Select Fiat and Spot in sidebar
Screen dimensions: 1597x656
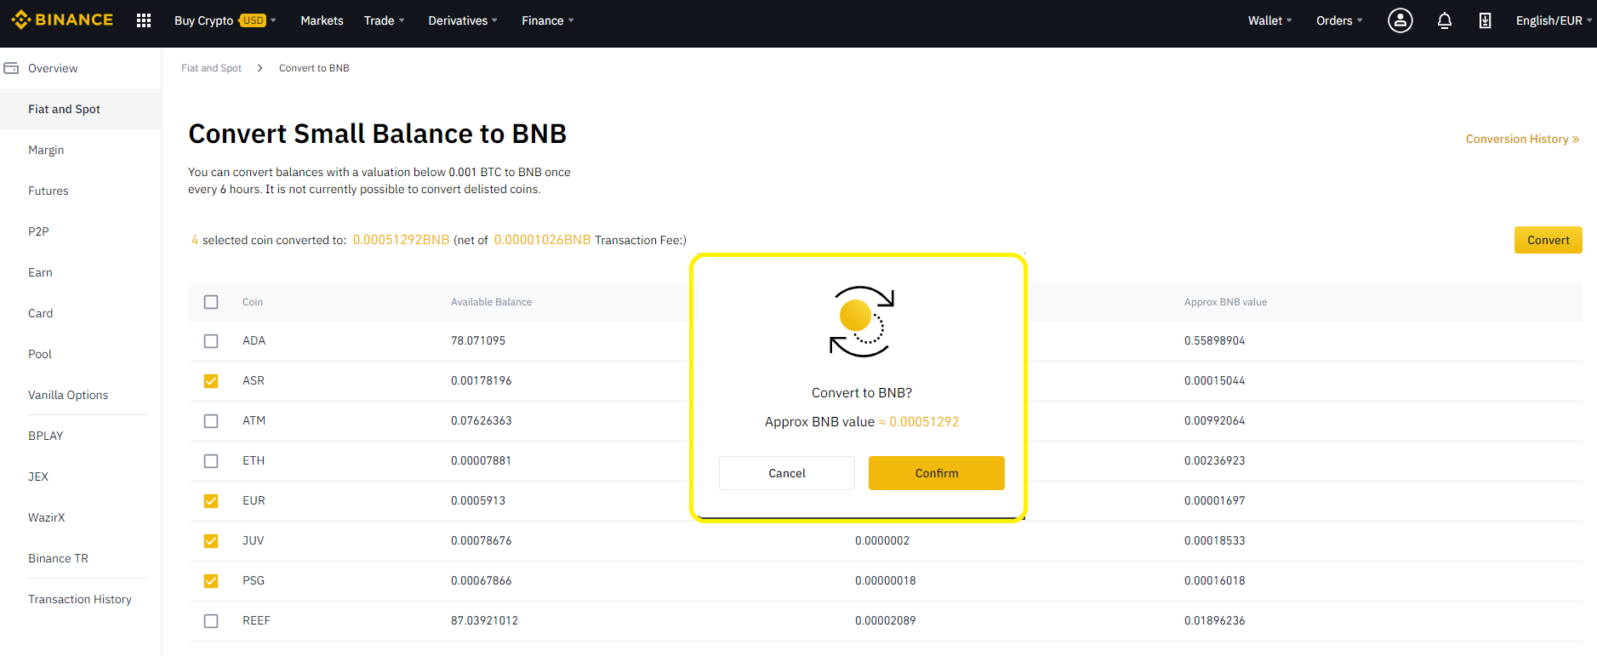(81, 109)
